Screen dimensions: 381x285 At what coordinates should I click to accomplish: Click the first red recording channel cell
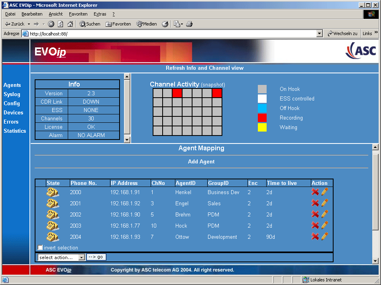[177, 93]
